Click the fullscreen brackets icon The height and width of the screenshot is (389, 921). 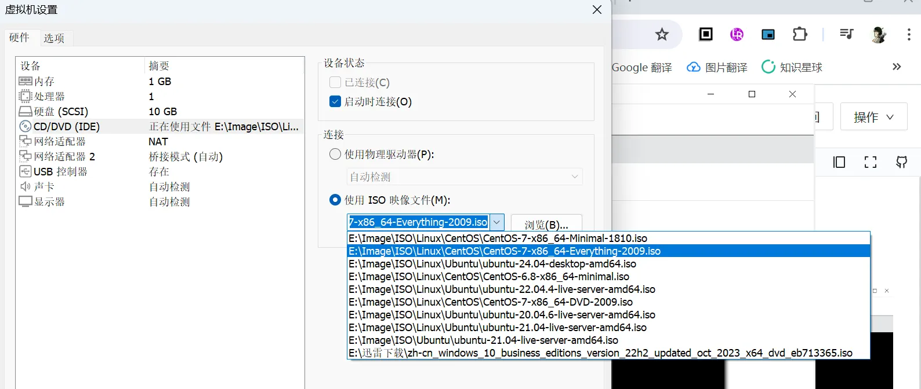pyautogui.click(x=870, y=162)
